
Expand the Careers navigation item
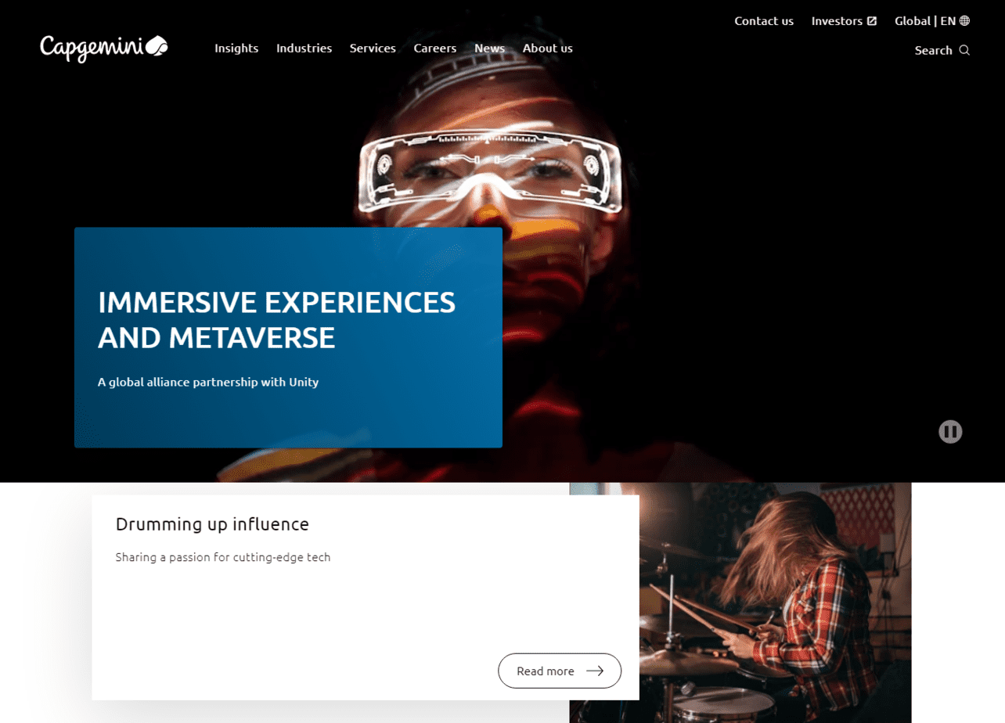[x=435, y=49]
